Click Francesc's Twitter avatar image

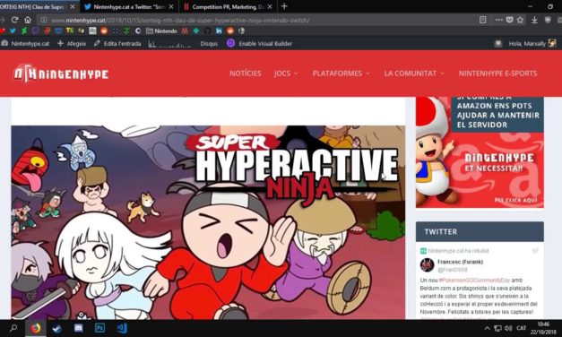coord(427,265)
